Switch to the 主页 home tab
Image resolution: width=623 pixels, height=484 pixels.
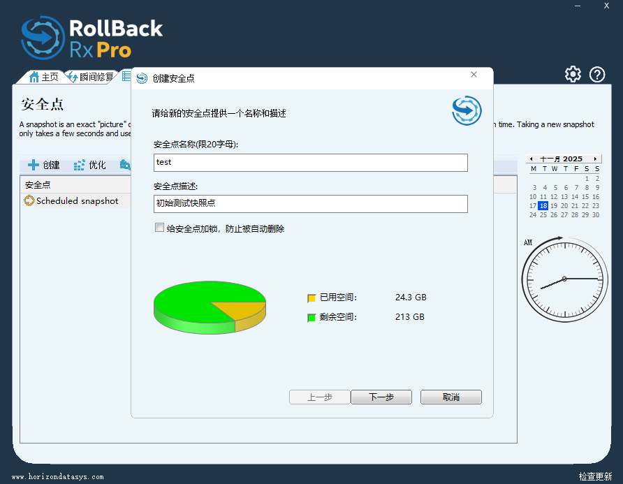43,77
